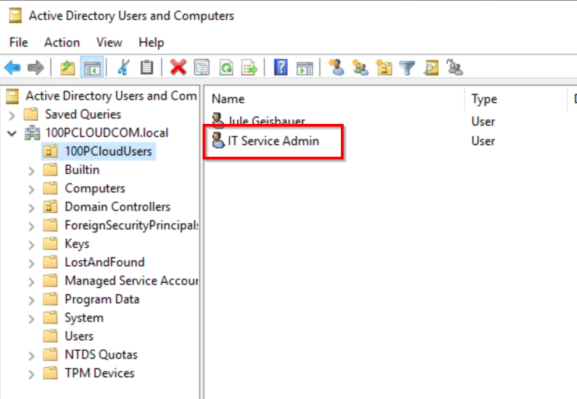Collapse the 100PCLOUDCOM.local domain node

click(12, 133)
